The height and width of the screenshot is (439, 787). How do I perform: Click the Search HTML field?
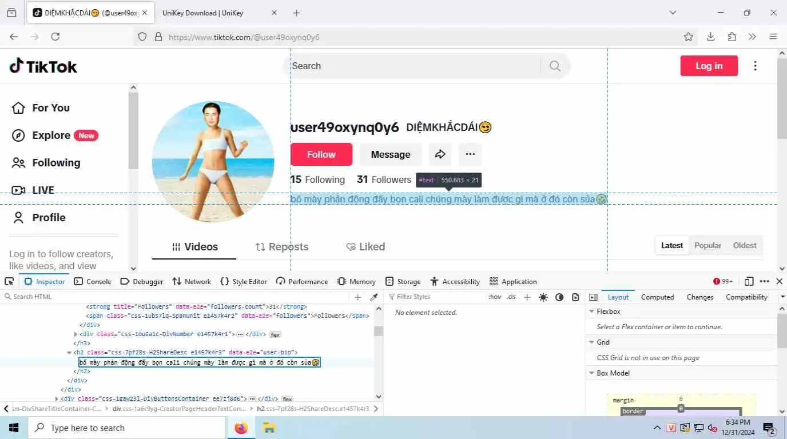click(x=176, y=297)
